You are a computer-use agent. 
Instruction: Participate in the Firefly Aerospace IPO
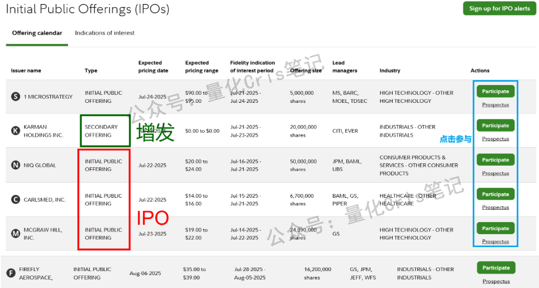click(496, 268)
